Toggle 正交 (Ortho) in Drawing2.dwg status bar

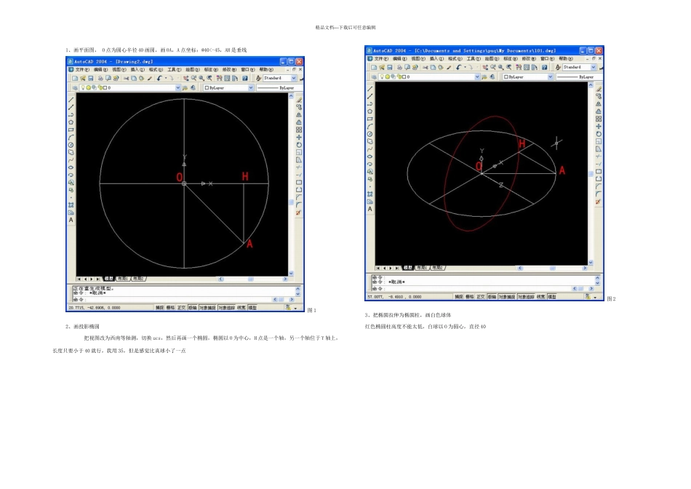pos(182,308)
